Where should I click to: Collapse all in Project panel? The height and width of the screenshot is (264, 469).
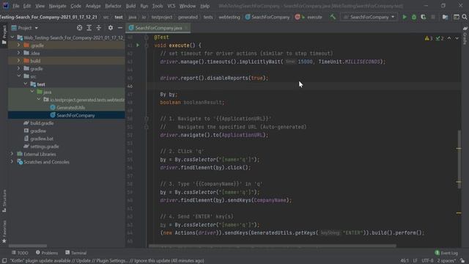(99, 28)
